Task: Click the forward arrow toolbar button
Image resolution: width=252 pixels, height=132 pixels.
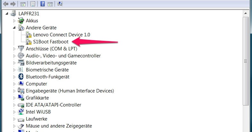Action: click(13, 4)
